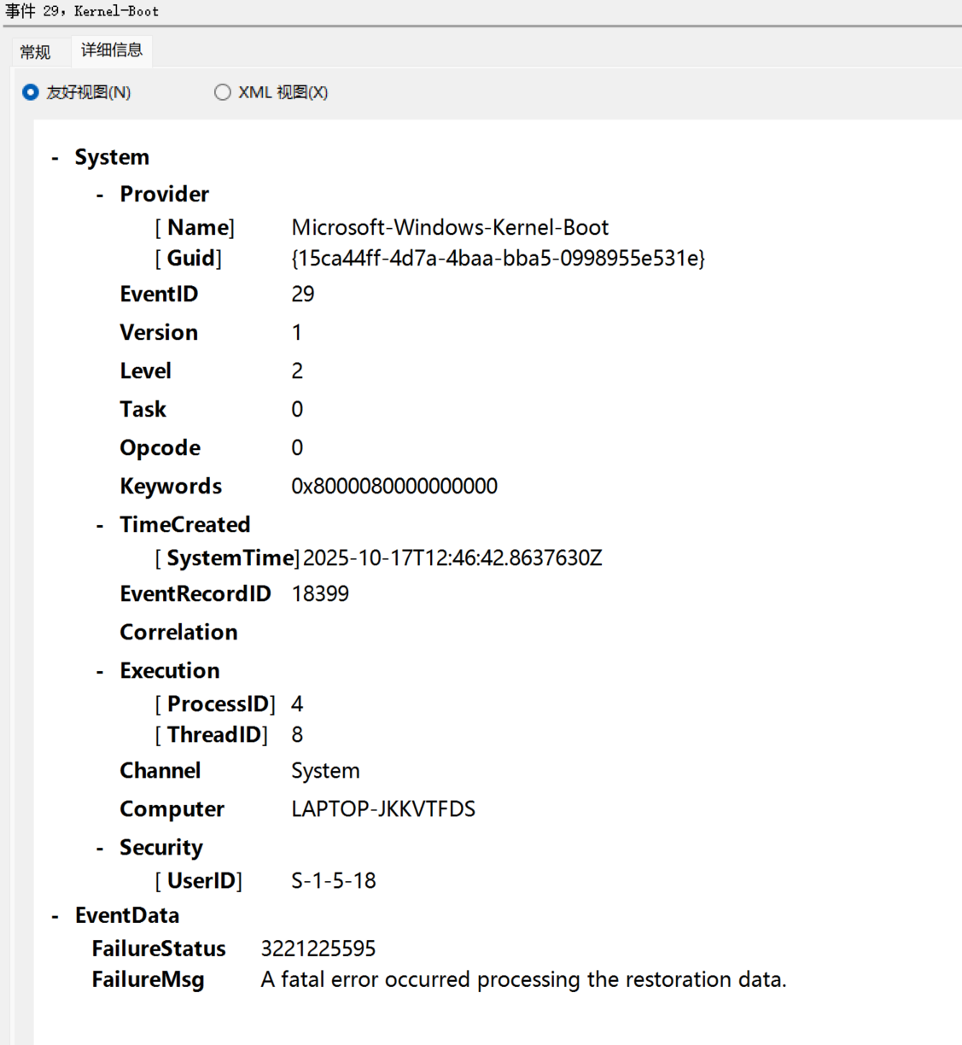Select the XML 视图(X) radio button
The width and height of the screenshot is (962, 1045).
point(223,92)
